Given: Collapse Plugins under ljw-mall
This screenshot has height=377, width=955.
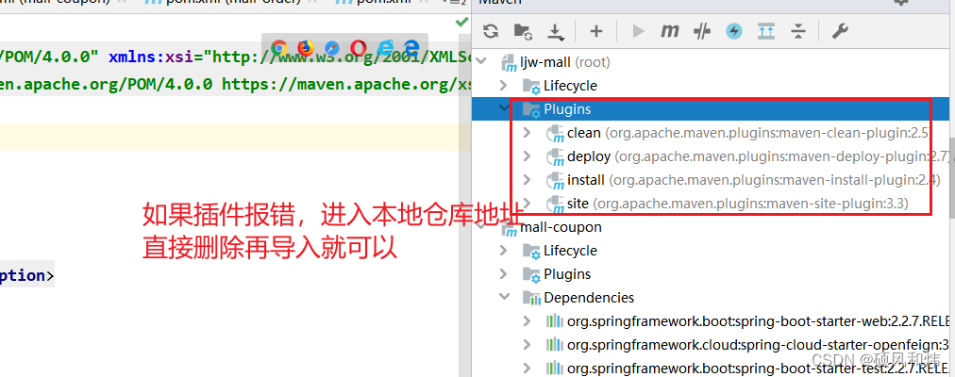Looking at the screenshot, I should coord(504,108).
